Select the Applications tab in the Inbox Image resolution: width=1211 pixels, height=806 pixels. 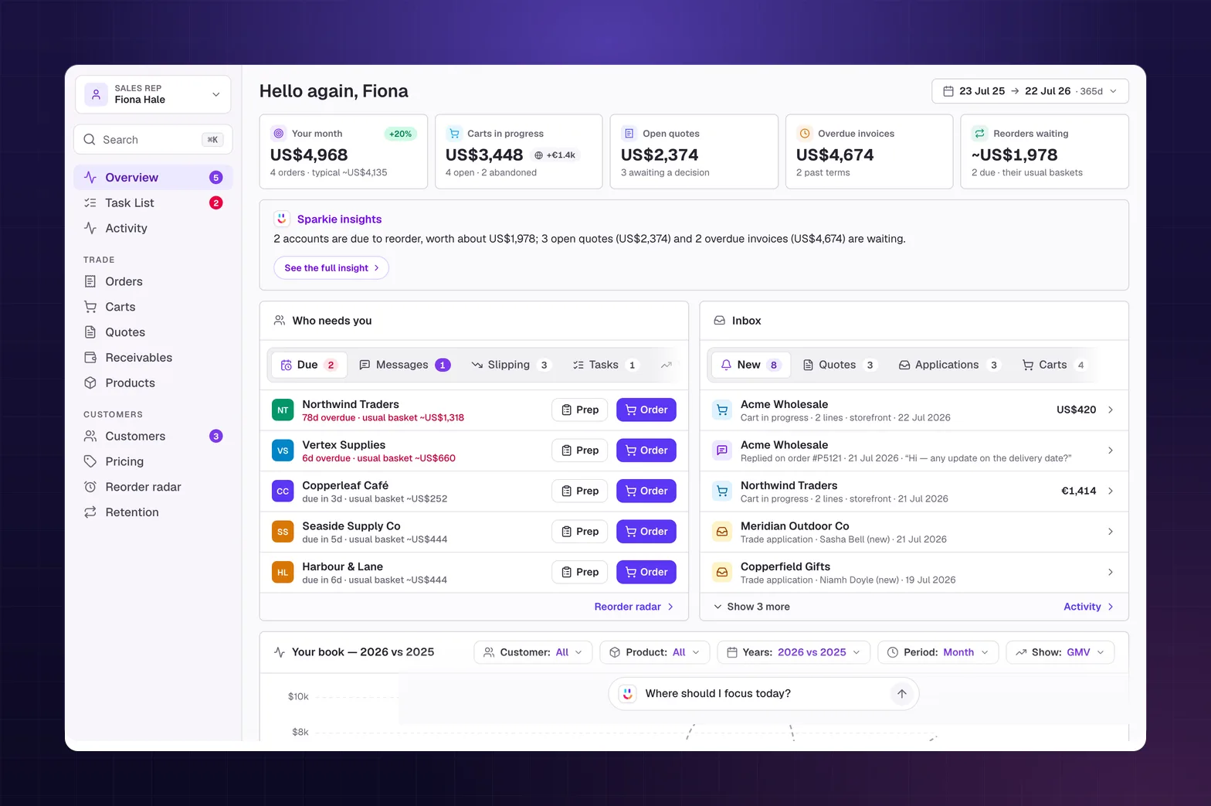coord(948,365)
